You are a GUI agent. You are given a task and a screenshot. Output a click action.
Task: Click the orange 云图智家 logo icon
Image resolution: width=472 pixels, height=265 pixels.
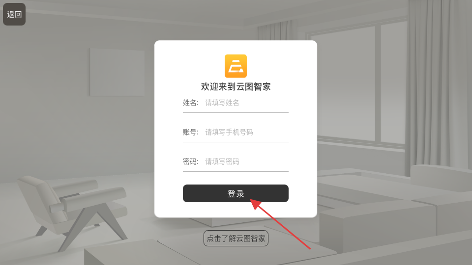tap(236, 66)
